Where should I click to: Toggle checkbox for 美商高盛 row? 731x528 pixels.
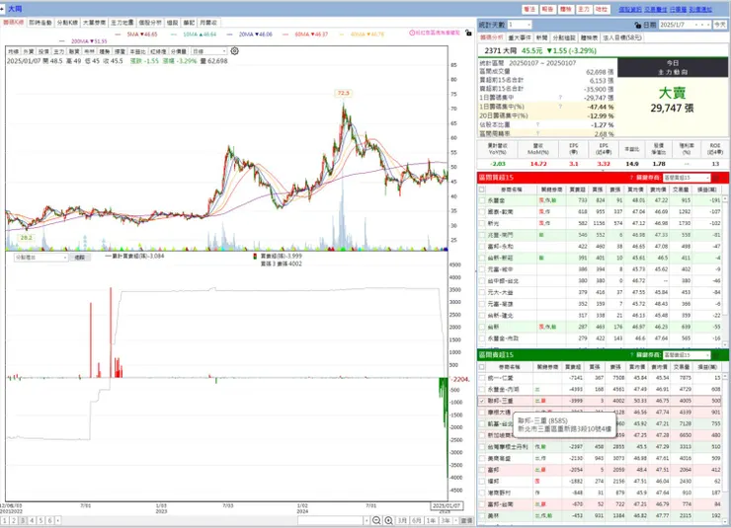482,459
